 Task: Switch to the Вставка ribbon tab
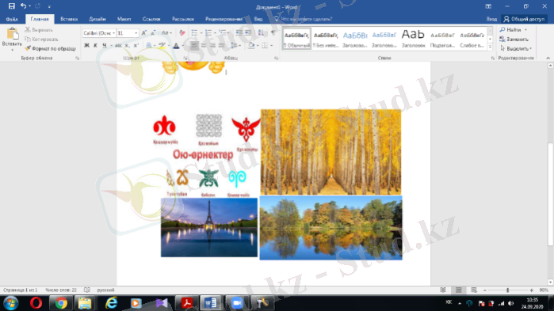[x=69, y=19]
